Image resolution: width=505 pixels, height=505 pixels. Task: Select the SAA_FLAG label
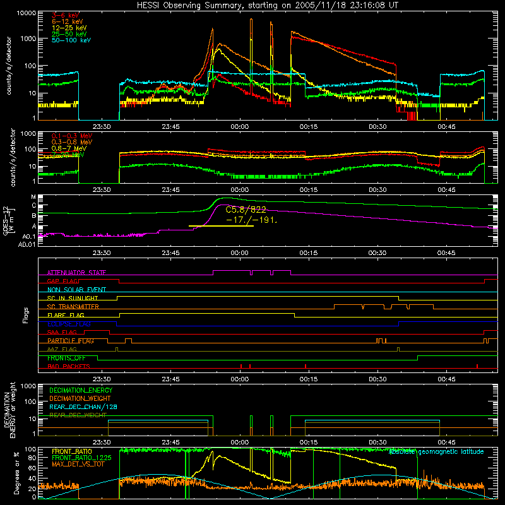[x=62, y=332]
